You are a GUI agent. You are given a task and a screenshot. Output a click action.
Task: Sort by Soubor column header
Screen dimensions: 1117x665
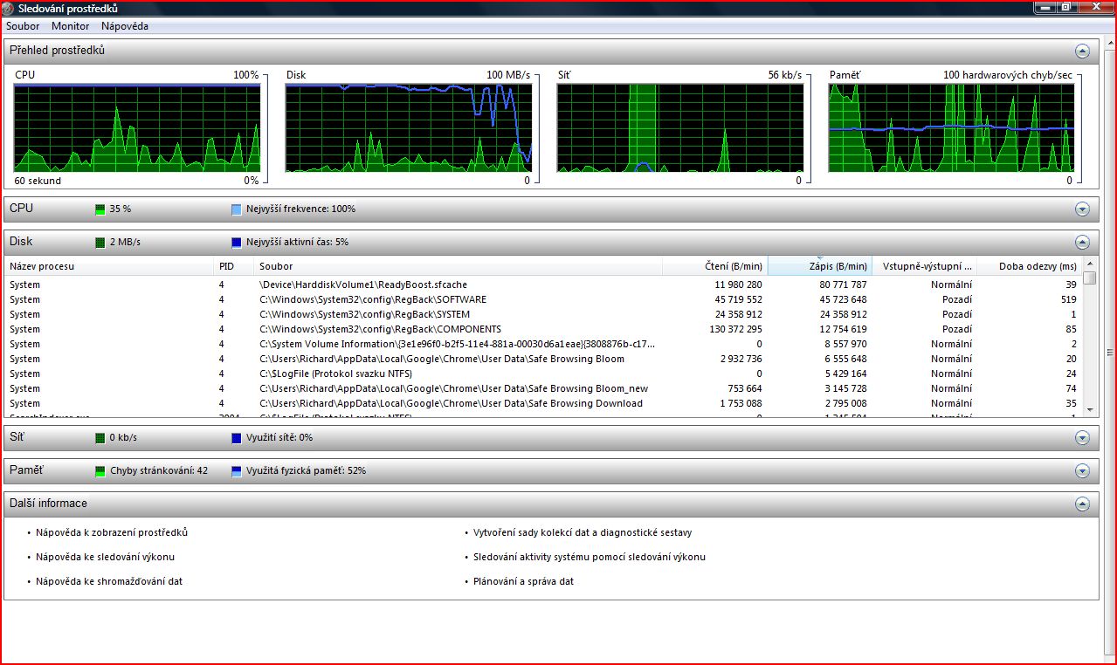click(458, 266)
